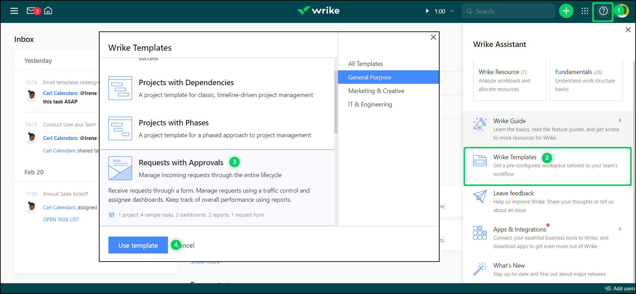Click the Wrike logo in the header

pos(318,11)
